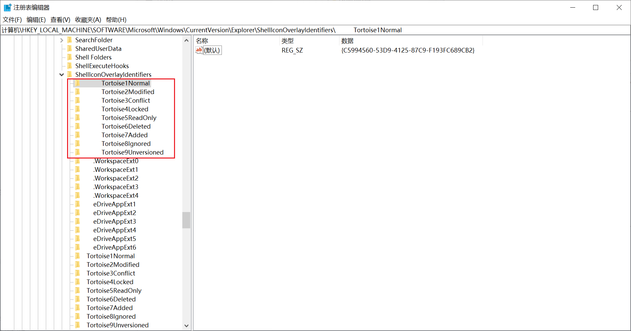The width and height of the screenshot is (631, 331).
Task: Select the .WorkspaceExt2 key
Action: tap(116, 178)
